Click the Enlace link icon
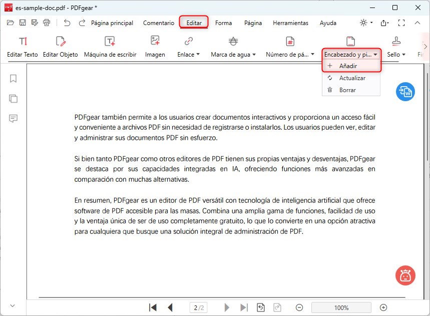Viewport: 430px width, 316px height. tap(188, 42)
